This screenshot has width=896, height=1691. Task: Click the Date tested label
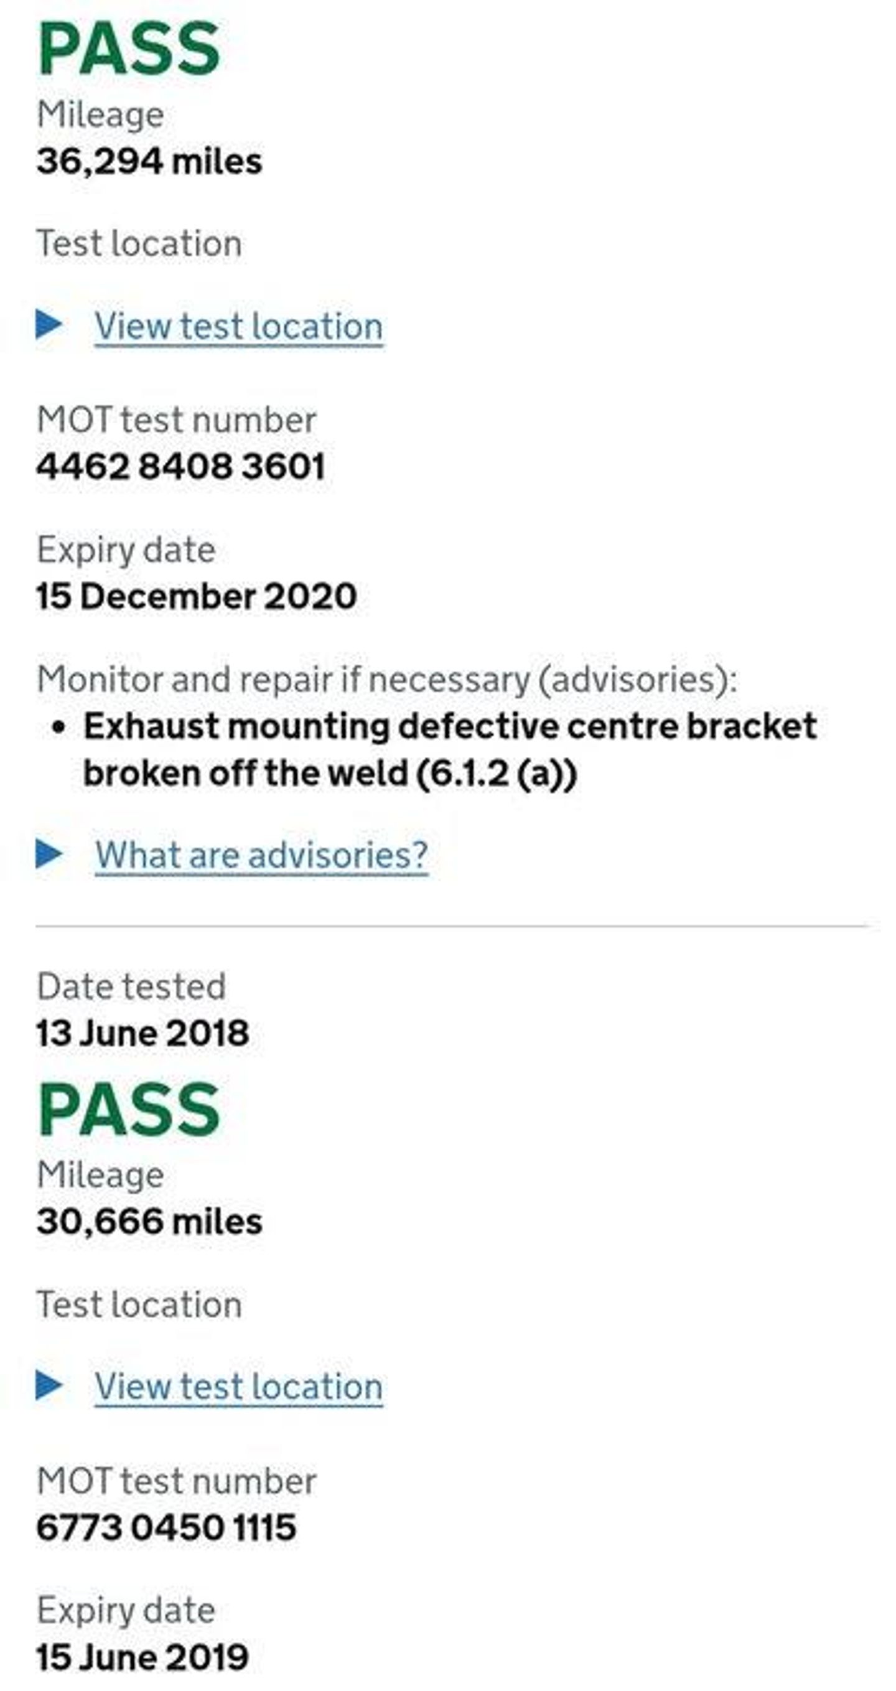[131, 986]
